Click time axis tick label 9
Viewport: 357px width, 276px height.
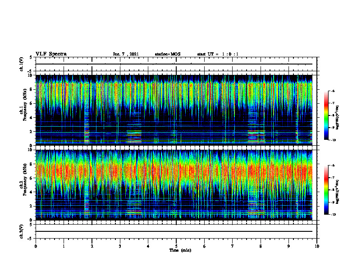(288, 246)
